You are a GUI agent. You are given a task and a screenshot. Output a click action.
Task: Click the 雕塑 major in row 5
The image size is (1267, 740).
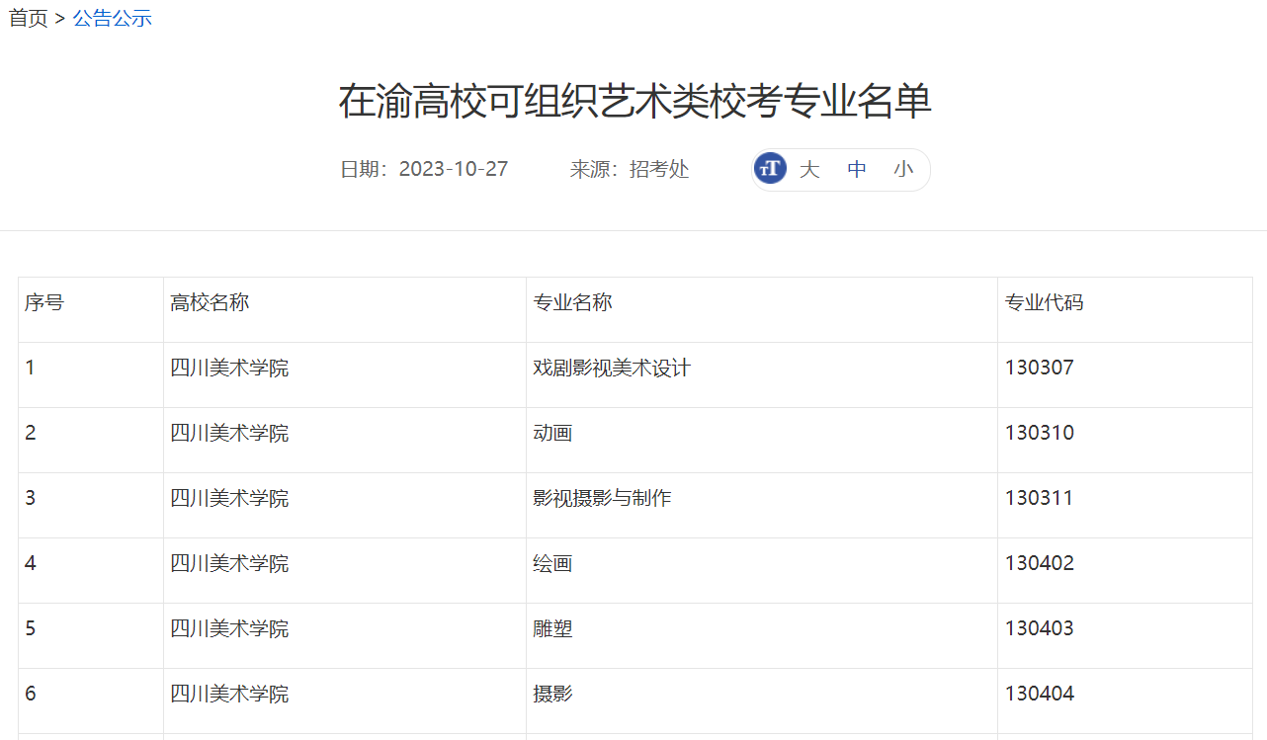tap(551, 627)
